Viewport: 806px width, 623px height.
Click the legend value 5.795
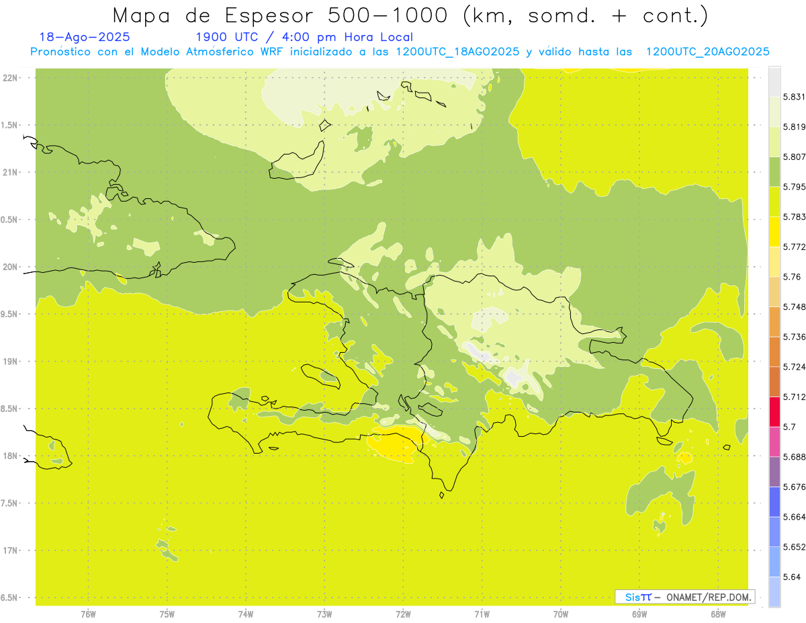tap(794, 187)
